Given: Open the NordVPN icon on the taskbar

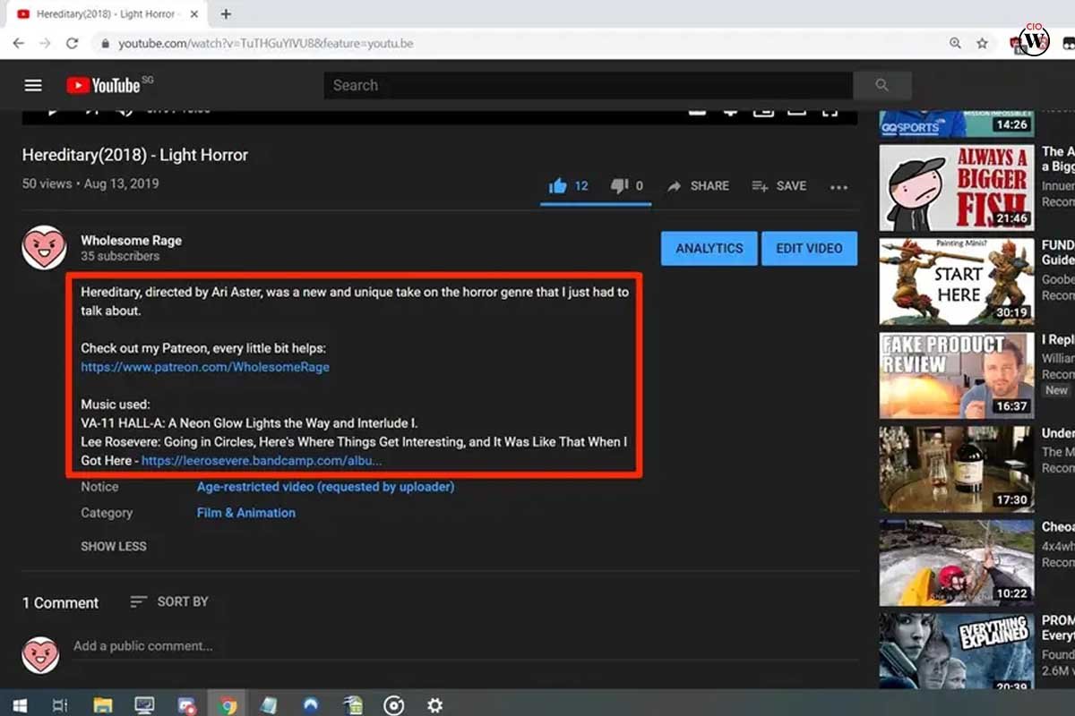Looking at the screenshot, I should (310, 705).
